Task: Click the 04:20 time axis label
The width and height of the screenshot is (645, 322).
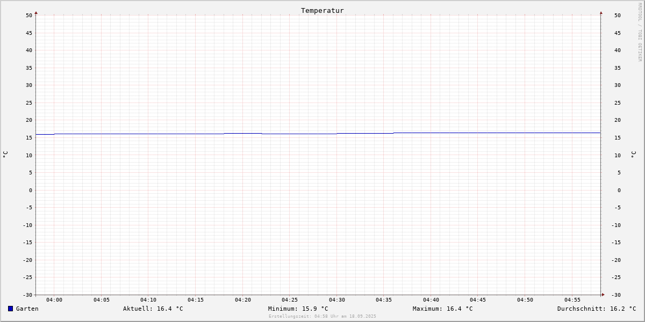Action: [x=243, y=300]
